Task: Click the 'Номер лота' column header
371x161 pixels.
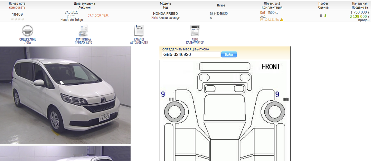Action: (x=17, y=3)
